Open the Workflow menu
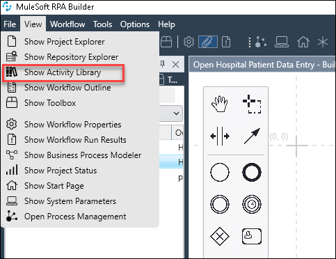The width and height of the screenshot is (336, 259). pyautogui.click(x=67, y=24)
